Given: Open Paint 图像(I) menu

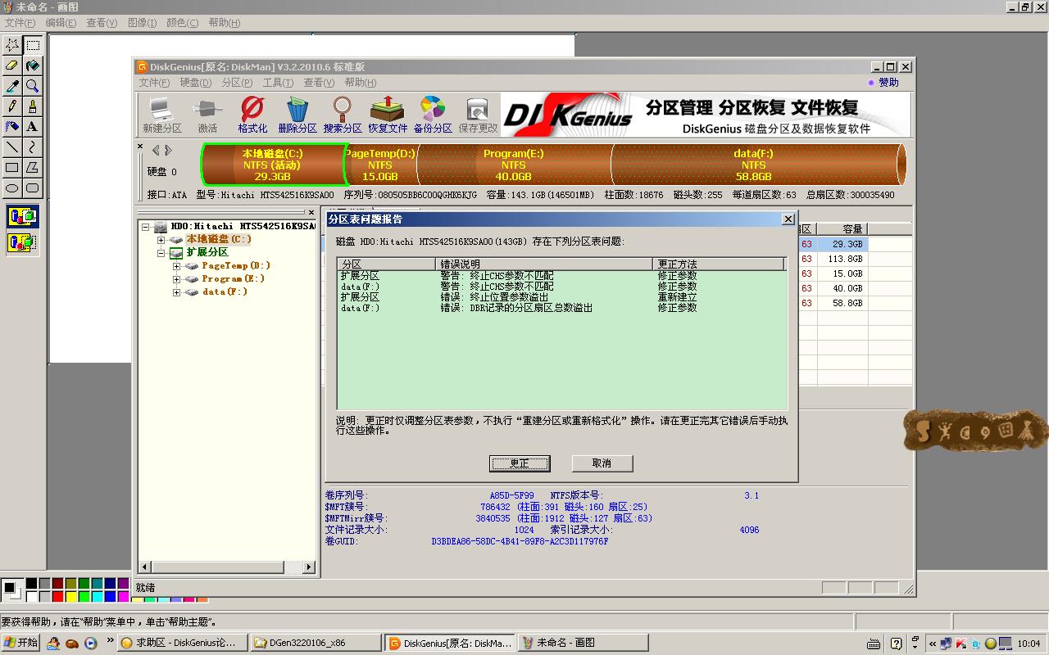Looking at the screenshot, I should [142, 23].
